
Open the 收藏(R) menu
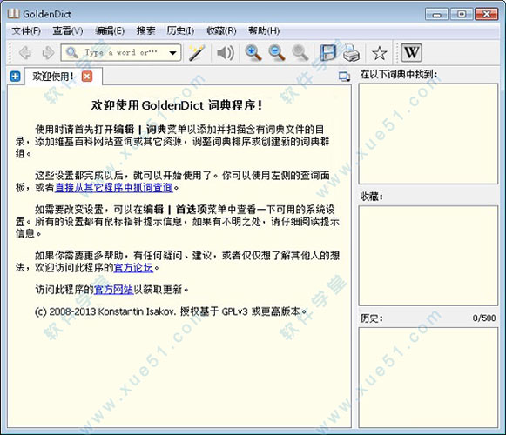coord(221,30)
